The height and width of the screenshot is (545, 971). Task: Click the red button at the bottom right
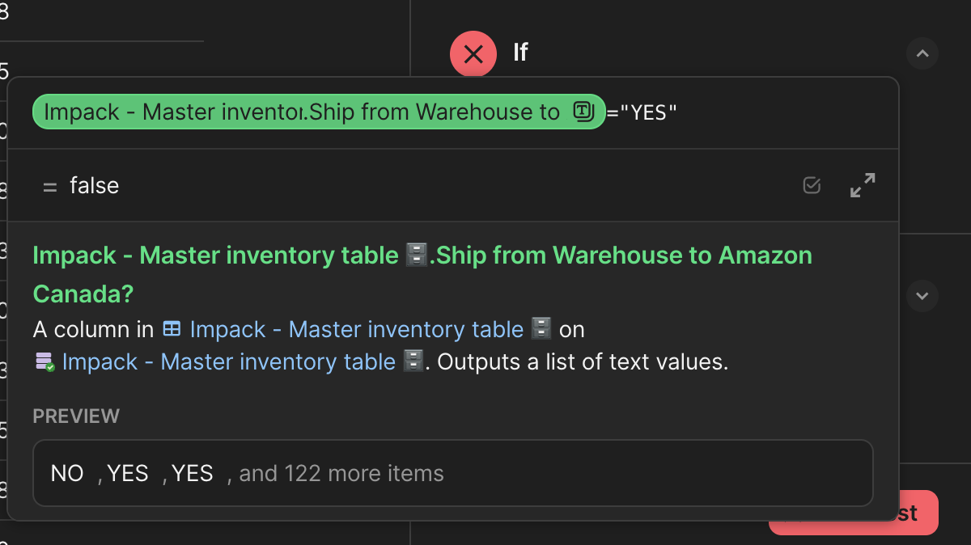tap(854, 513)
